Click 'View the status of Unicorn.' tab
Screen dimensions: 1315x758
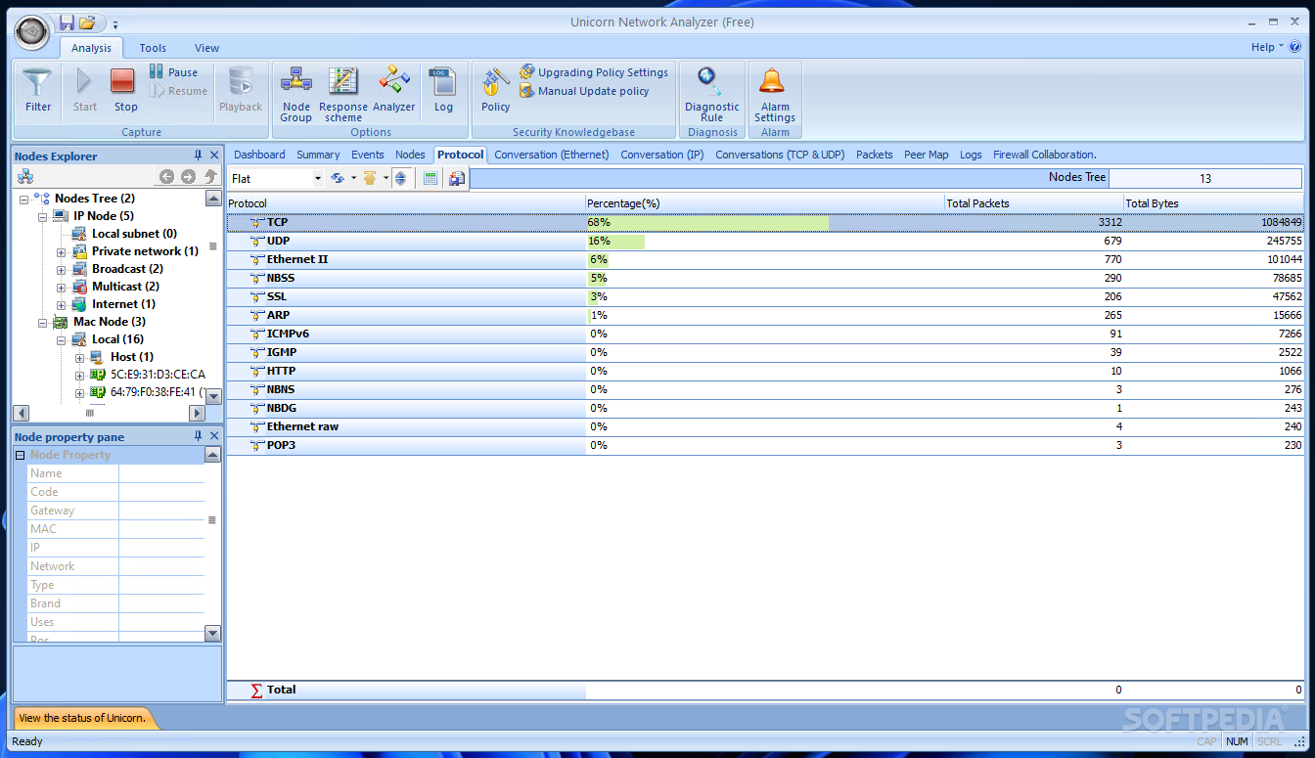[82, 718]
